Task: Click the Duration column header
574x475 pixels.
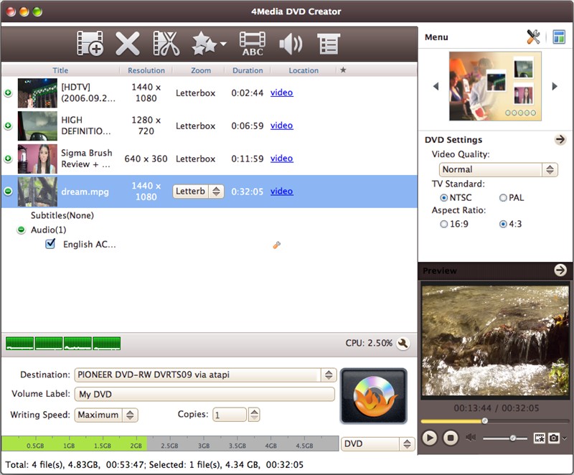Action: tap(248, 70)
